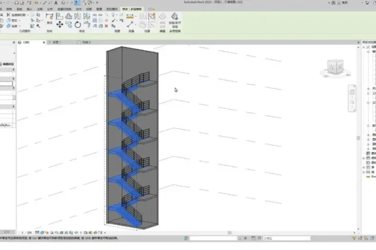Select the Align tool in Modify panel
Screen dimensions: 376x250
point(59,16)
